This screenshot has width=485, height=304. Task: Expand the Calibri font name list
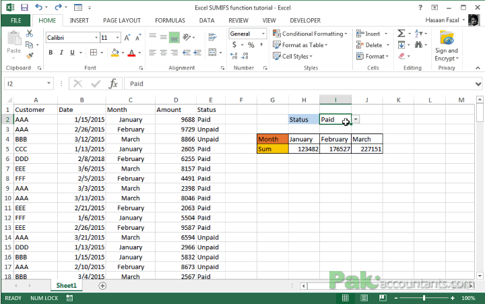point(96,38)
